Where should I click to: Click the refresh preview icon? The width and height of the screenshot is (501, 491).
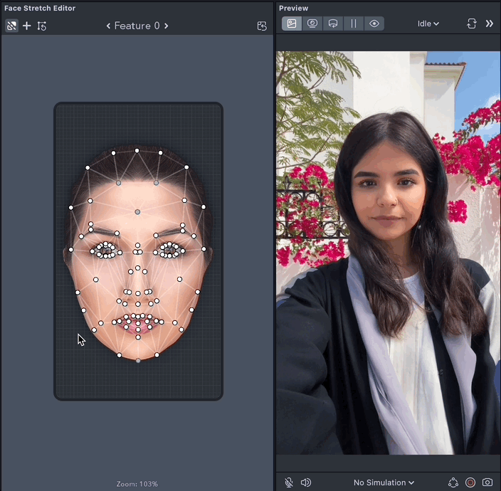pyautogui.click(x=471, y=23)
